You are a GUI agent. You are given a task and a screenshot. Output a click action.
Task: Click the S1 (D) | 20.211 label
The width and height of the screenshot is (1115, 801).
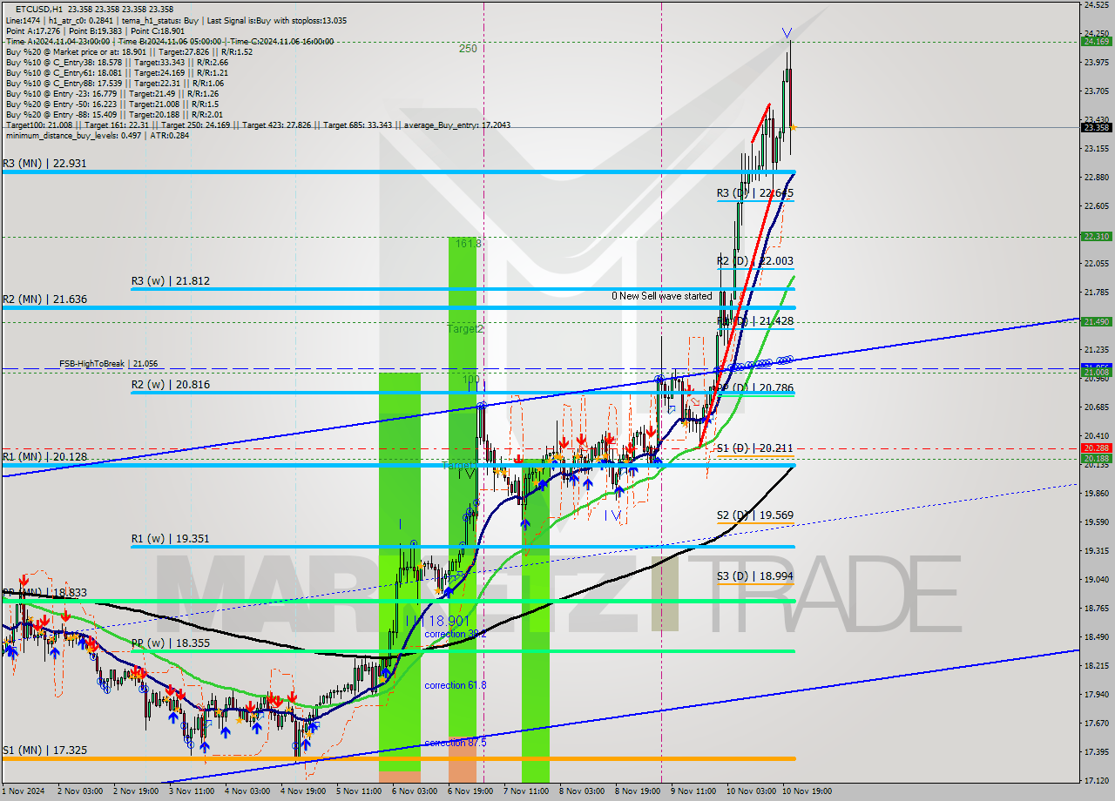coord(755,448)
